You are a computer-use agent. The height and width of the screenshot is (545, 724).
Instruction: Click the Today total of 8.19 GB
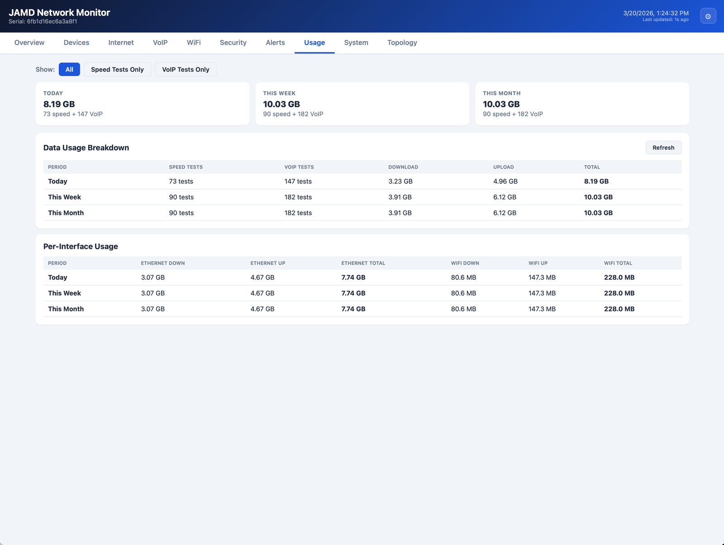596,181
